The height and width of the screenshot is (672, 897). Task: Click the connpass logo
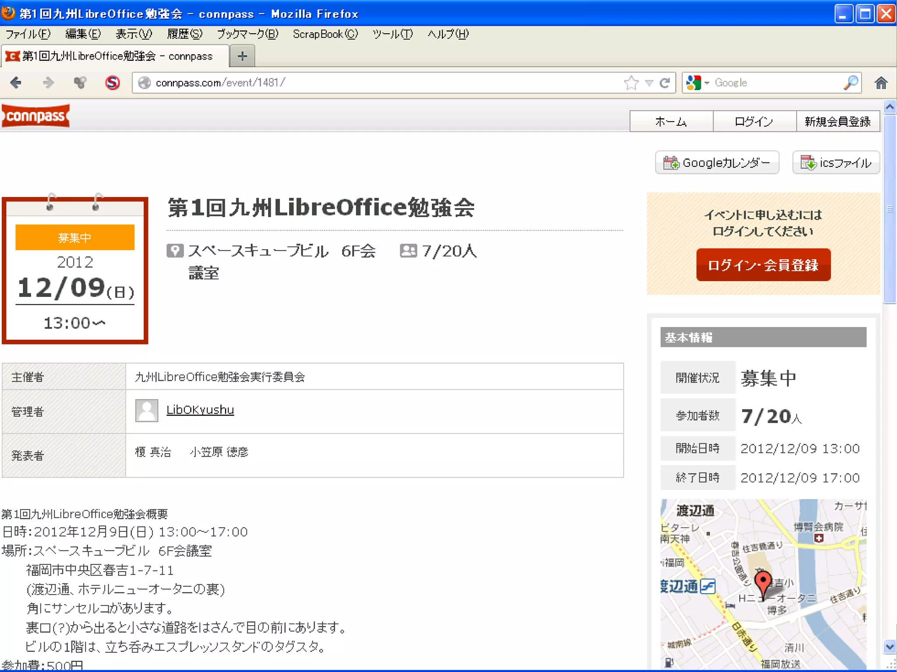[36, 116]
